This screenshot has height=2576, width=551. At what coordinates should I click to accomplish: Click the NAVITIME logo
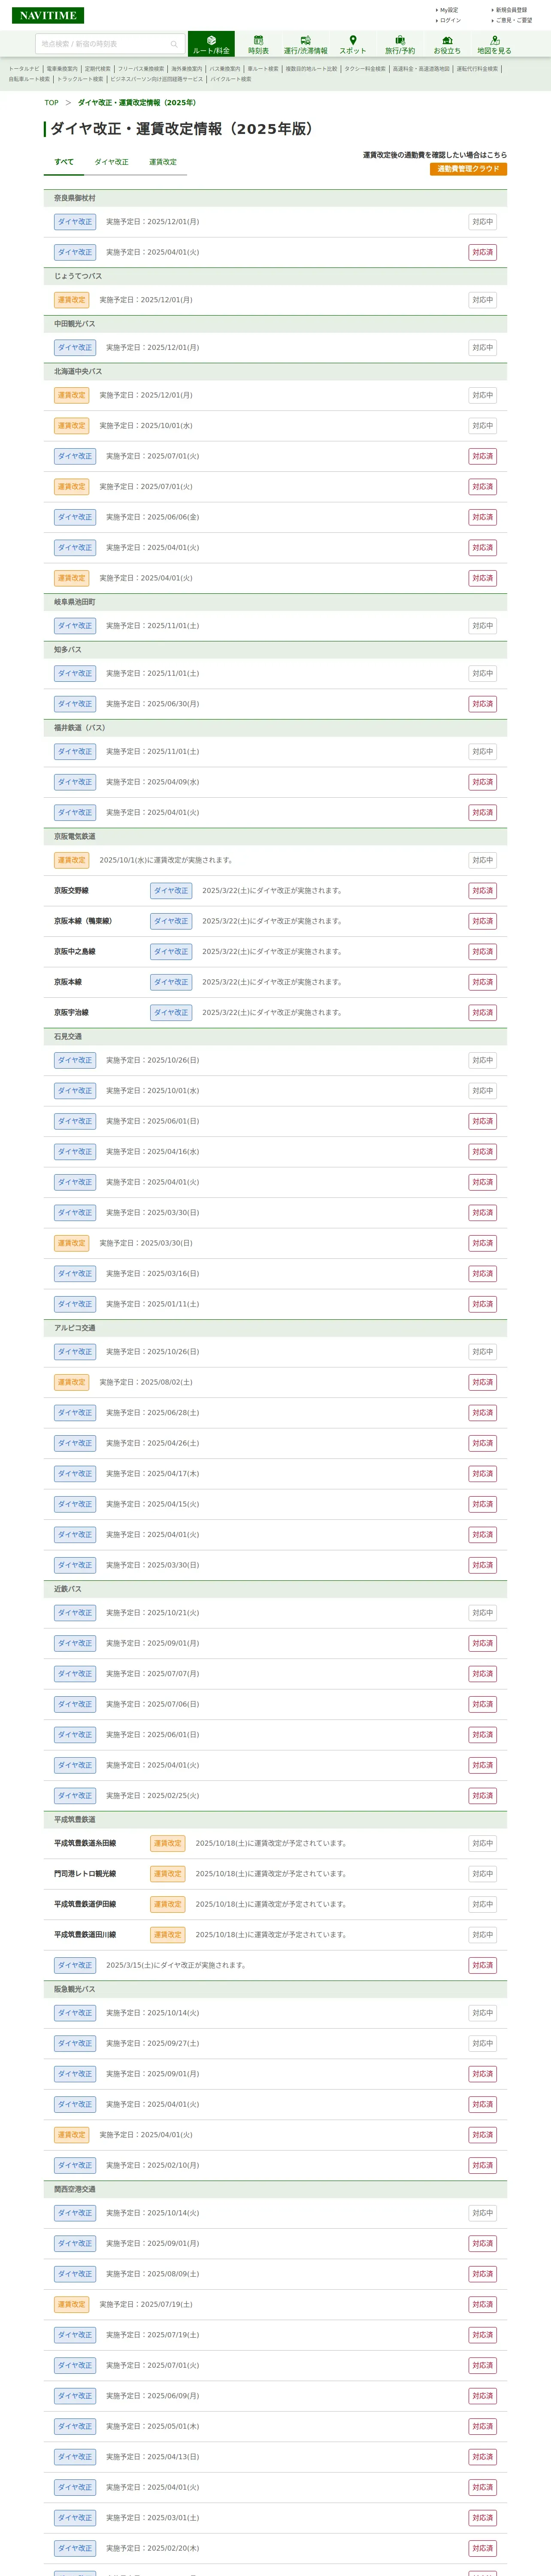(x=47, y=15)
